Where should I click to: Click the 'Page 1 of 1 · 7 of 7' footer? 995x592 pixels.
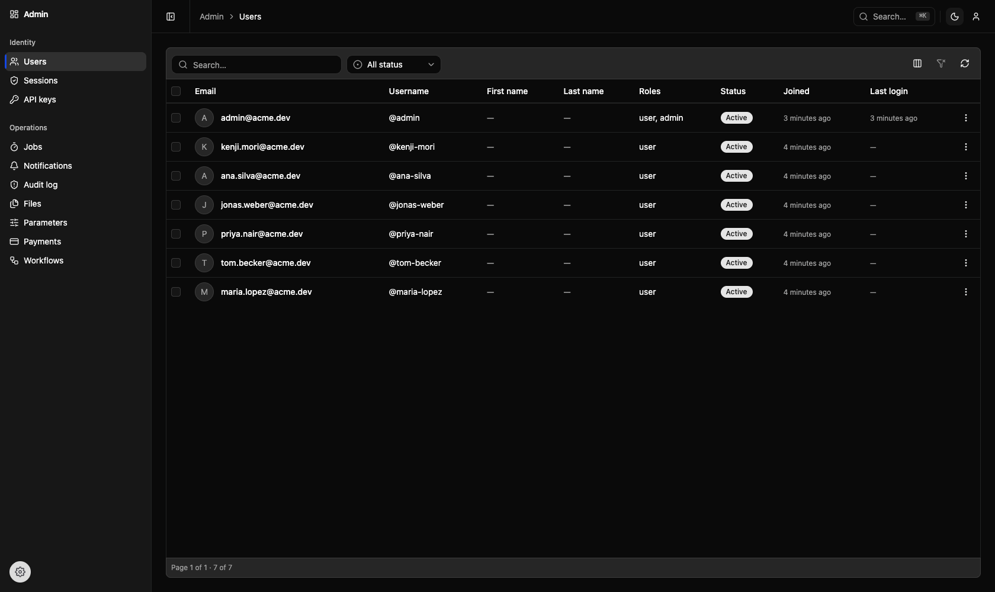(201, 568)
